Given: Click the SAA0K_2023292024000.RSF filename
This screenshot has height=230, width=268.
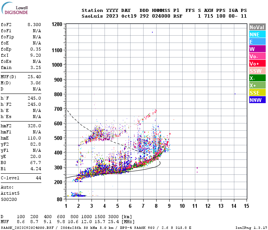Looking at the screenshot, I should 27,228.
